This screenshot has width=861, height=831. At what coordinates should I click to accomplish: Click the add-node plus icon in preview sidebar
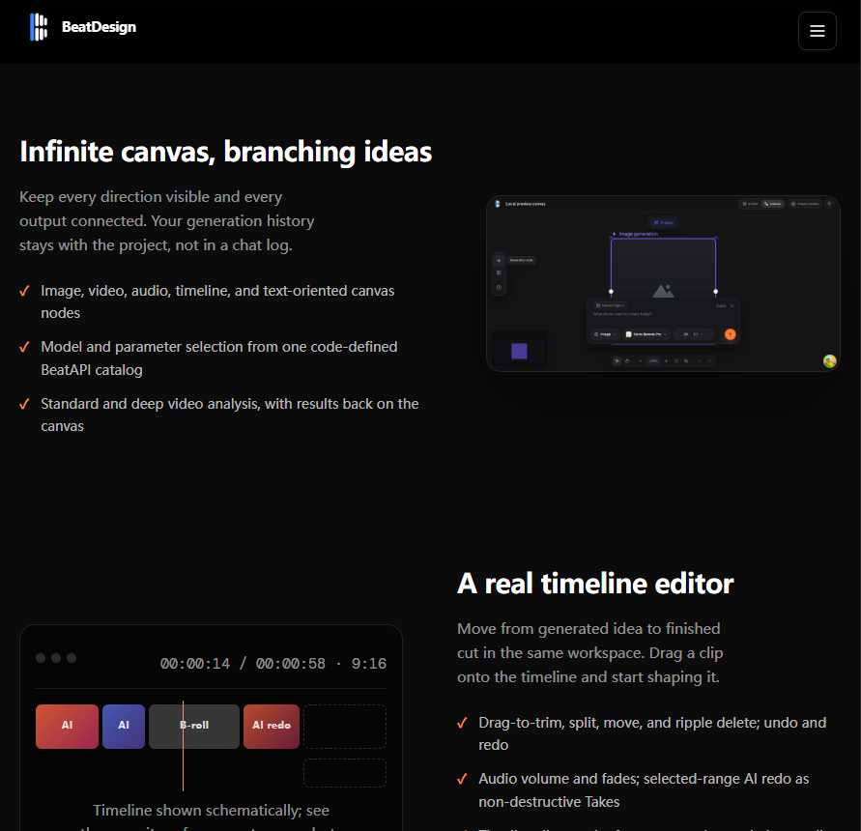click(x=499, y=260)
